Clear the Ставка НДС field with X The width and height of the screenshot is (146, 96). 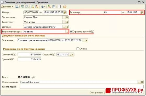tap(73, 55)
